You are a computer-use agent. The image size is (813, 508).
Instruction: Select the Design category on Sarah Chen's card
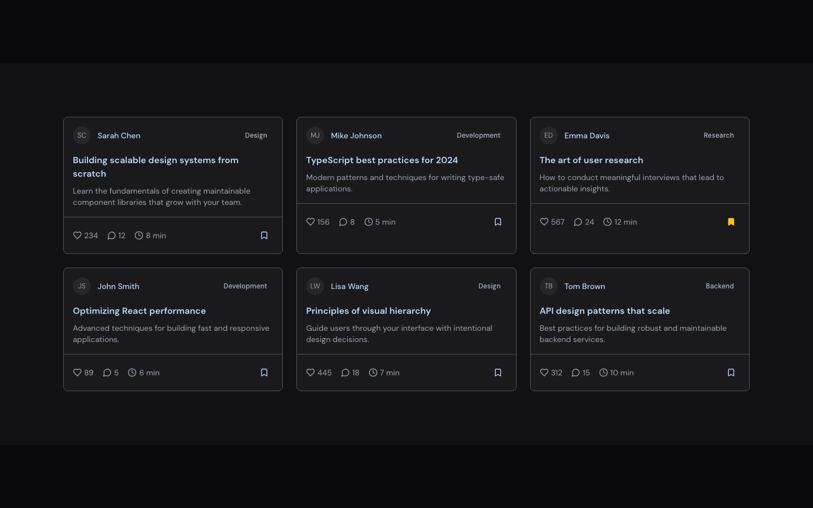[x=256, y=135]
